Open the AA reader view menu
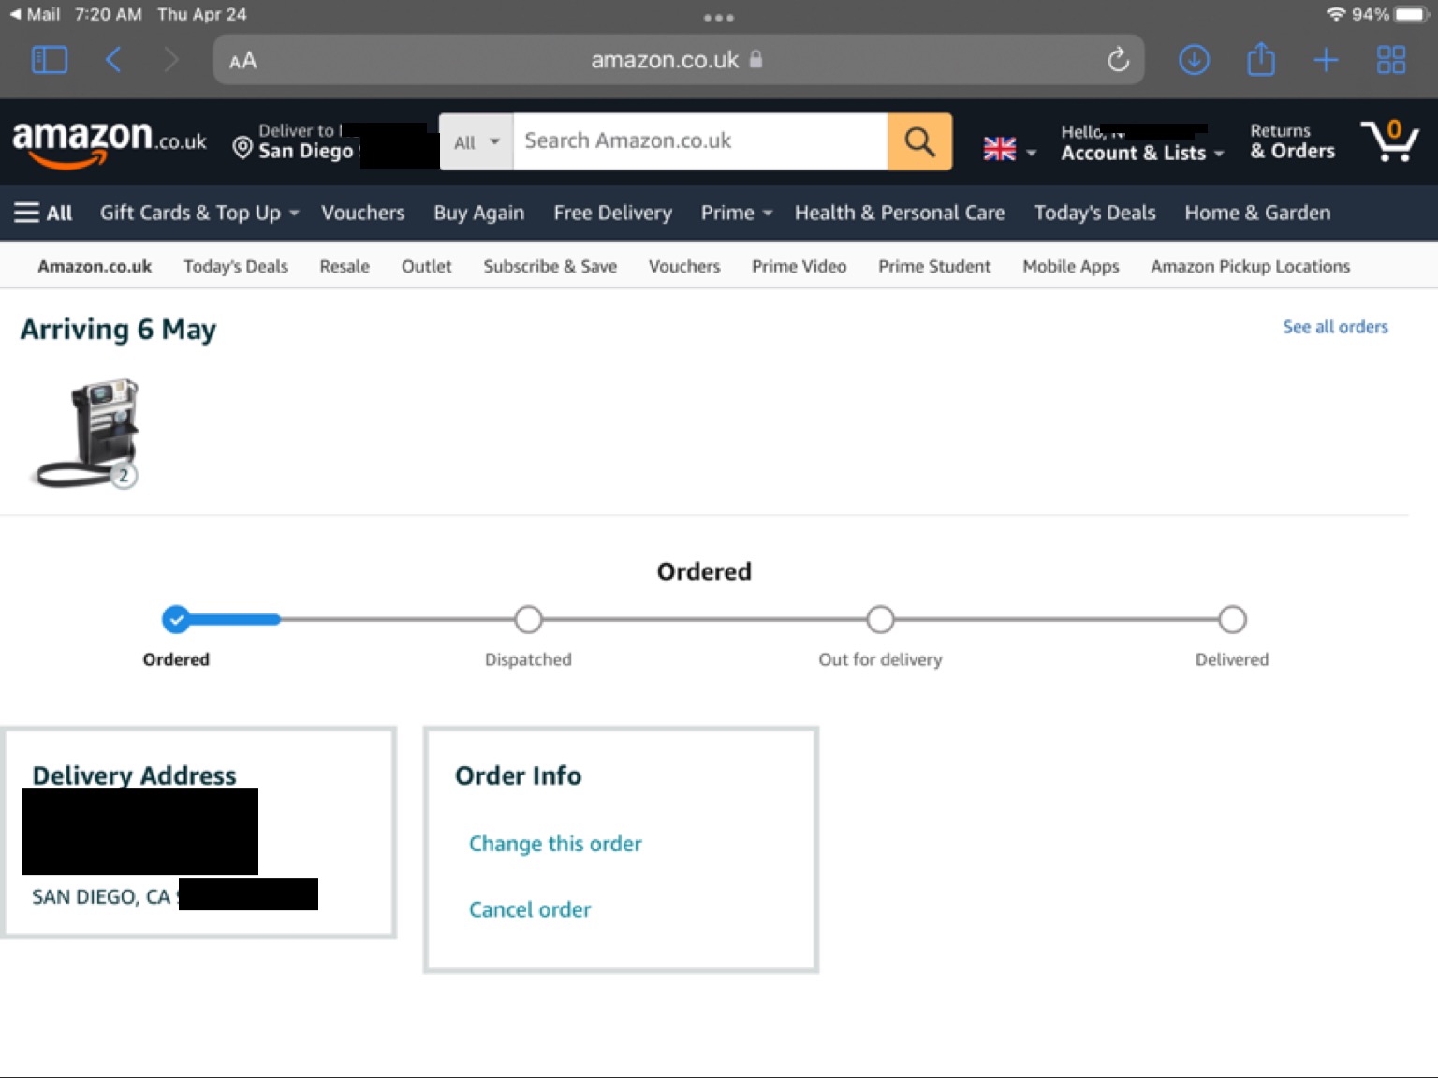Image resolution: width=1438 pixels, height=1078 pixels. [242, 61]
